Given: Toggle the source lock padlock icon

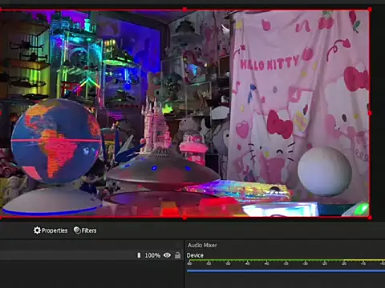Looking at the screenshot, I should [177, 255].
